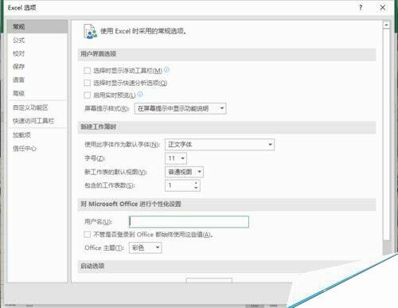The height and width of the screenshot is (308, 398).
Task: Open the 屏幕提示样式 dropdown
Action: 180,108
